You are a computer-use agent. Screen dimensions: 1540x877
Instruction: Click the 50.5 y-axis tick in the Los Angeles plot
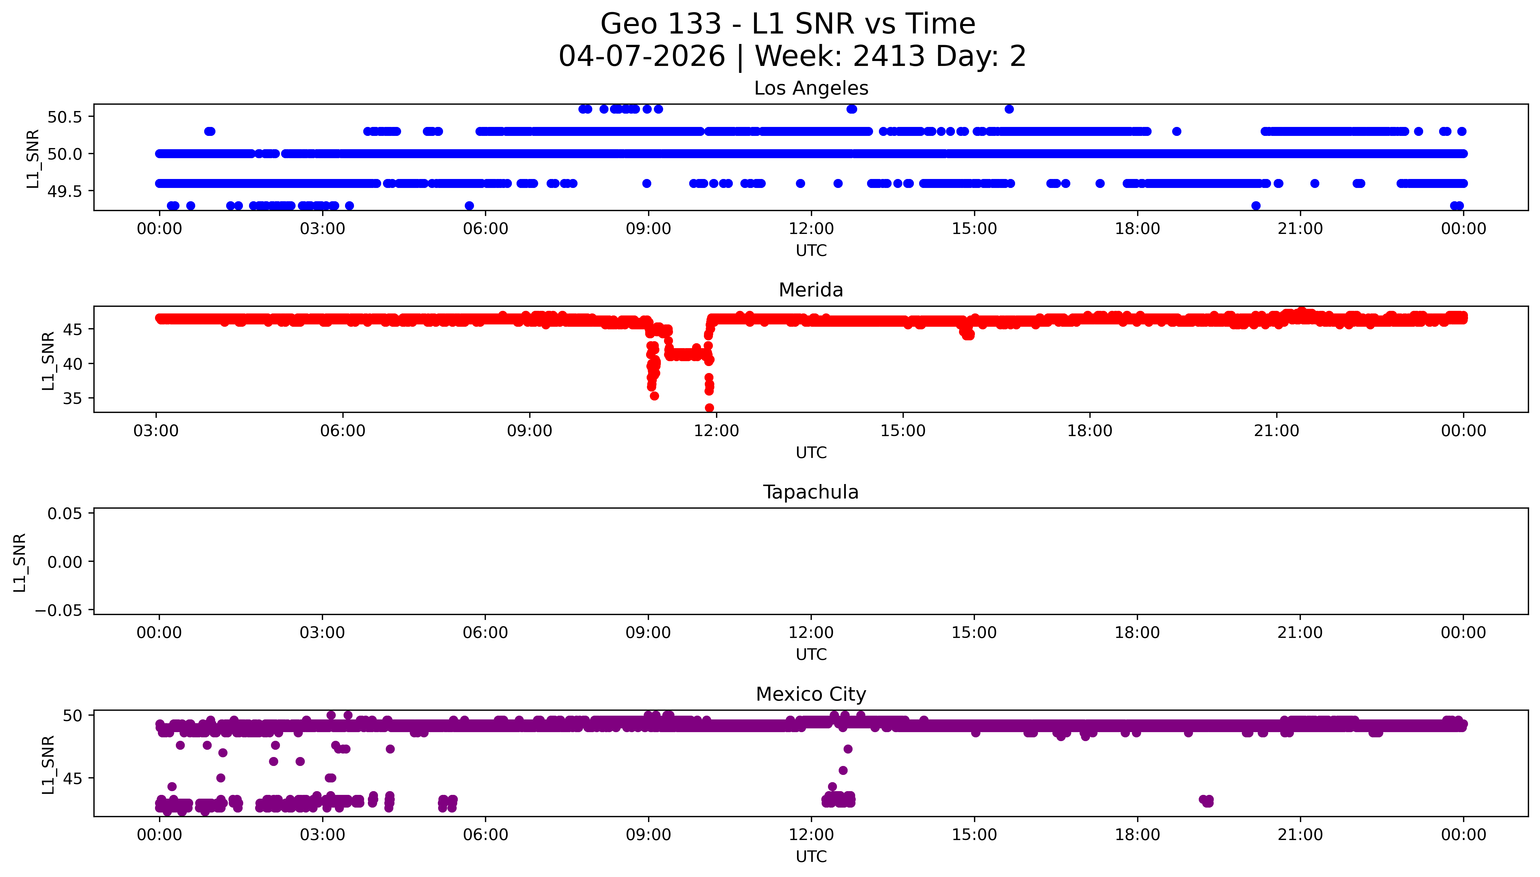tap(64, 117)
